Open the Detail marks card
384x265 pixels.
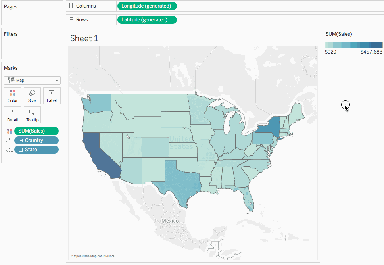[x=13, y=115]
